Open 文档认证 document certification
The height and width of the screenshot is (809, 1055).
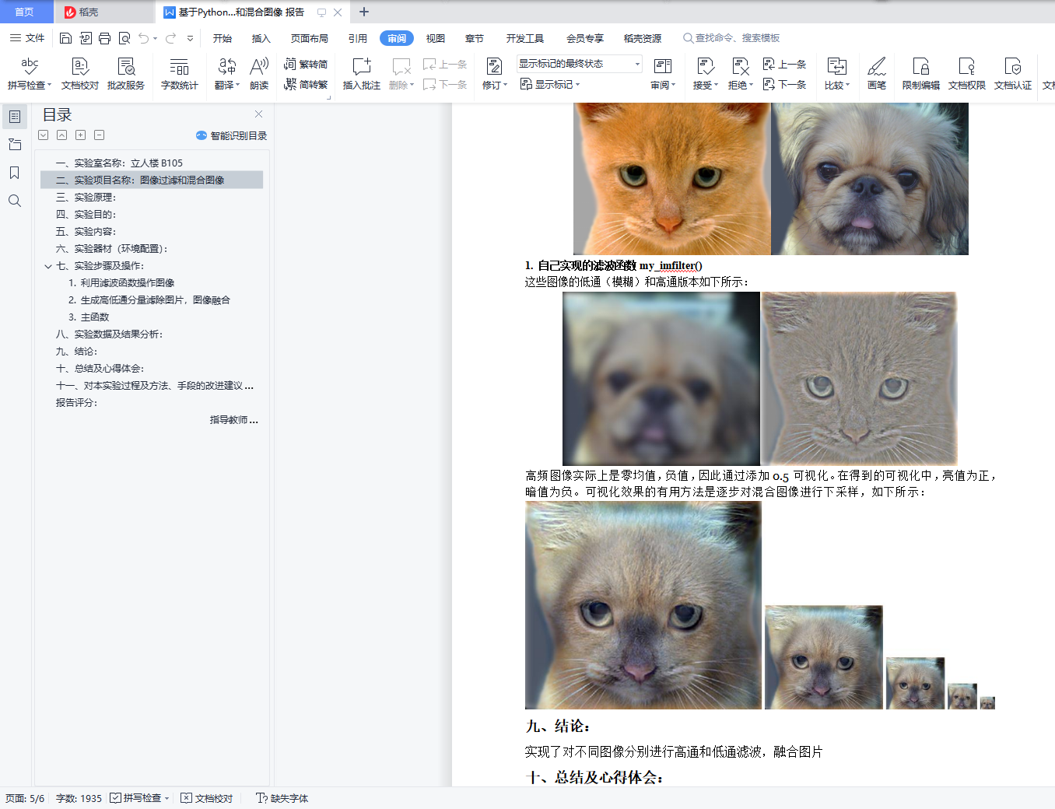pos(1013,74)
